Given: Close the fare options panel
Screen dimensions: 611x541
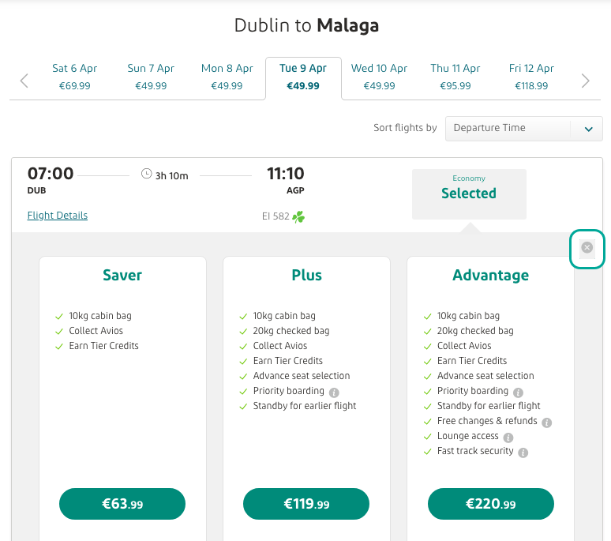Looking at the screenshot, I should point(587,248).
